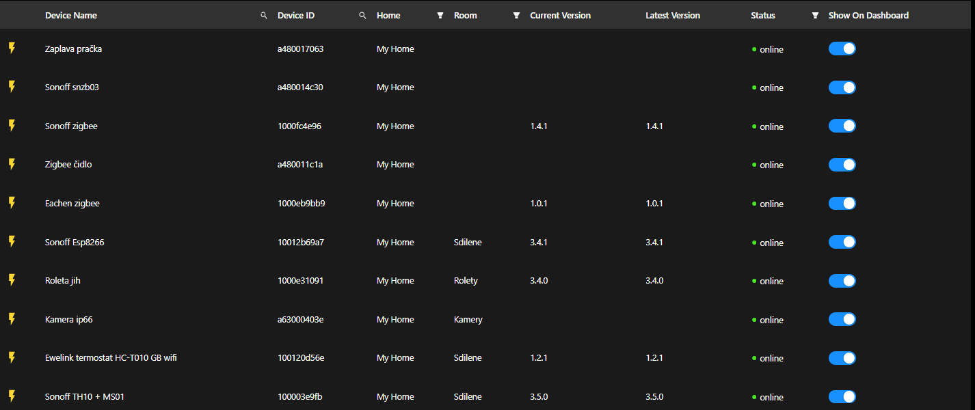The width and height of the screenshot is (975, 410).
Task: Click the lightning icon for Zigbee čidlo
Action: click(12, 164)
